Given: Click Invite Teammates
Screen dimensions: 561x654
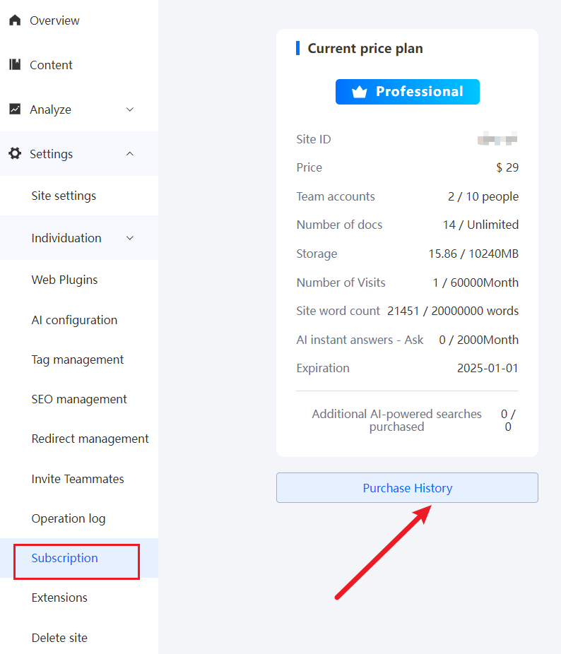Looking at the screenshot, I should 76,479.
